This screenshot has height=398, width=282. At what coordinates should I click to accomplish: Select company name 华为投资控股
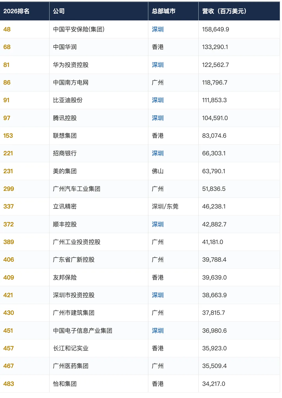click(71, 65)
